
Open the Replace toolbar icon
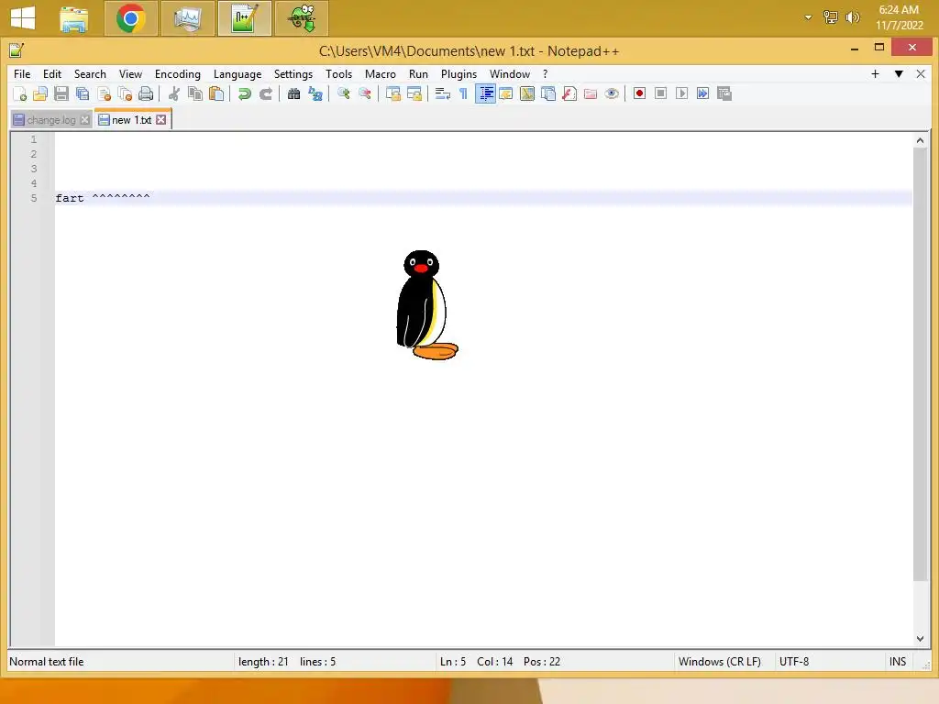pyautogui.click(x=315, y=94)
